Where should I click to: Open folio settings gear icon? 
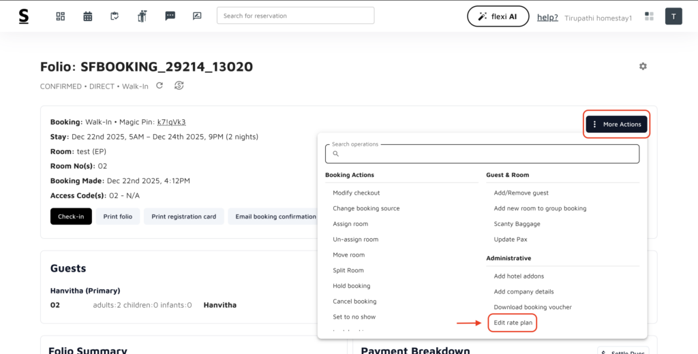coord(643,66)
